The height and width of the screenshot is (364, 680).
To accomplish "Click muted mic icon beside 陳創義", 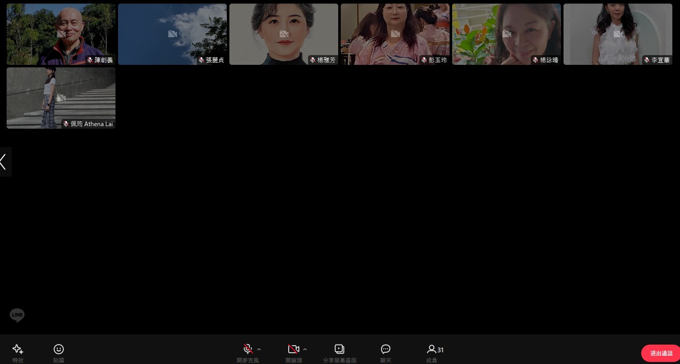I will click(x=90, y=60).
